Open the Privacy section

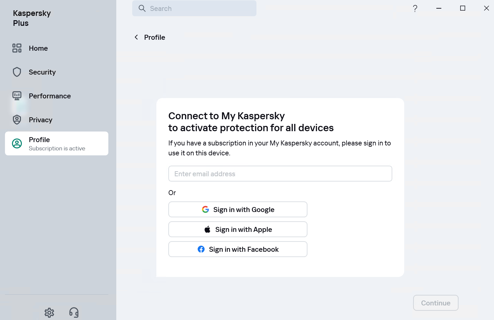40,120
